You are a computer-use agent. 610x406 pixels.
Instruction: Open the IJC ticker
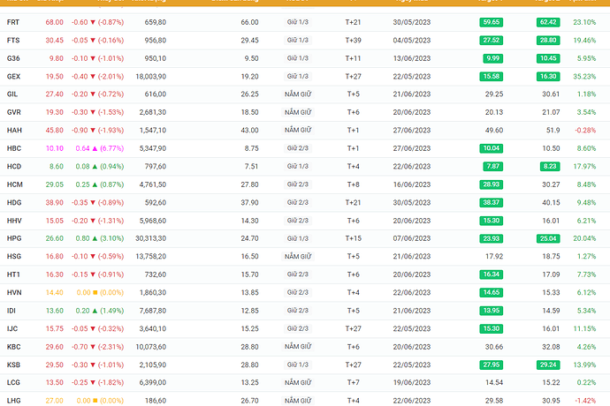12,328
